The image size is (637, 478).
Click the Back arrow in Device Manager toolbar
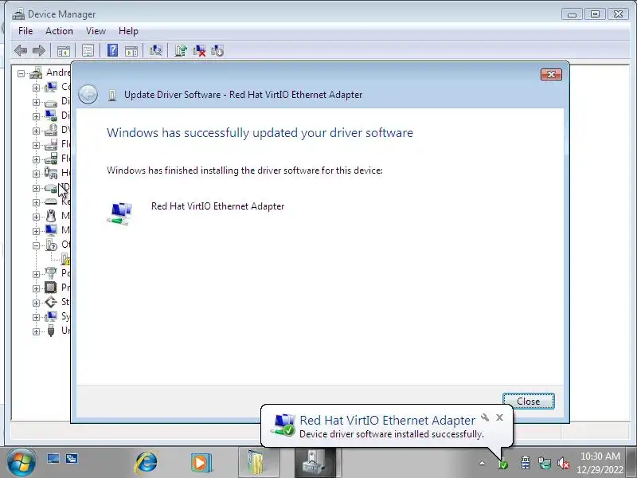pyautogui.click(x=21, y=51)
